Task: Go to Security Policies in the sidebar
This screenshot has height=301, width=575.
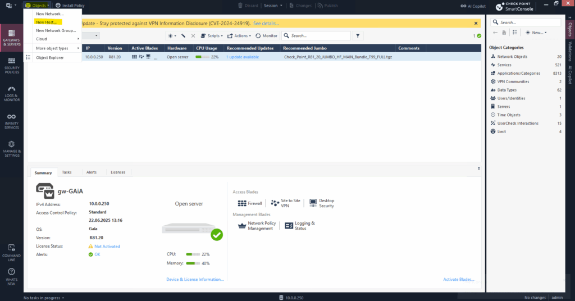Action: (x=12, y=66)
